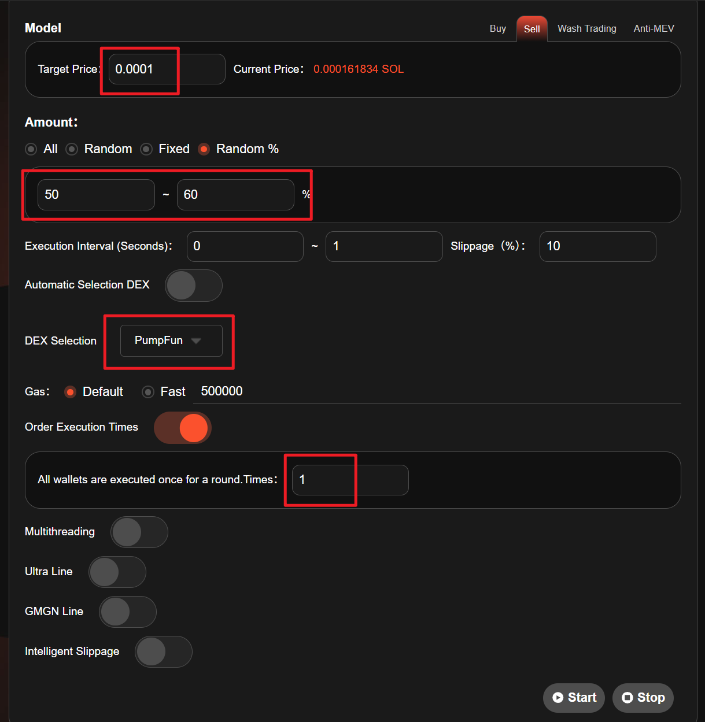Turn on the Ultra Line switch
The width and height of the screenshot is (705, 722).
pyautogui.click(x=117, y=572)
